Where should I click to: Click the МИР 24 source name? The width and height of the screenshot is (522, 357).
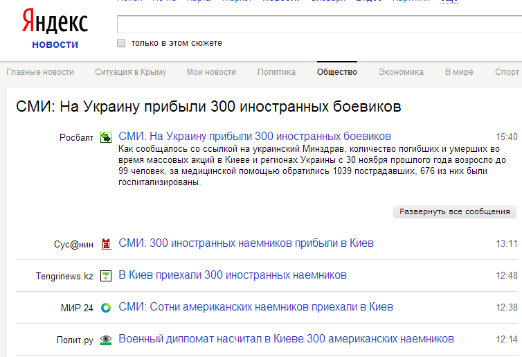[x=77, y=308]
